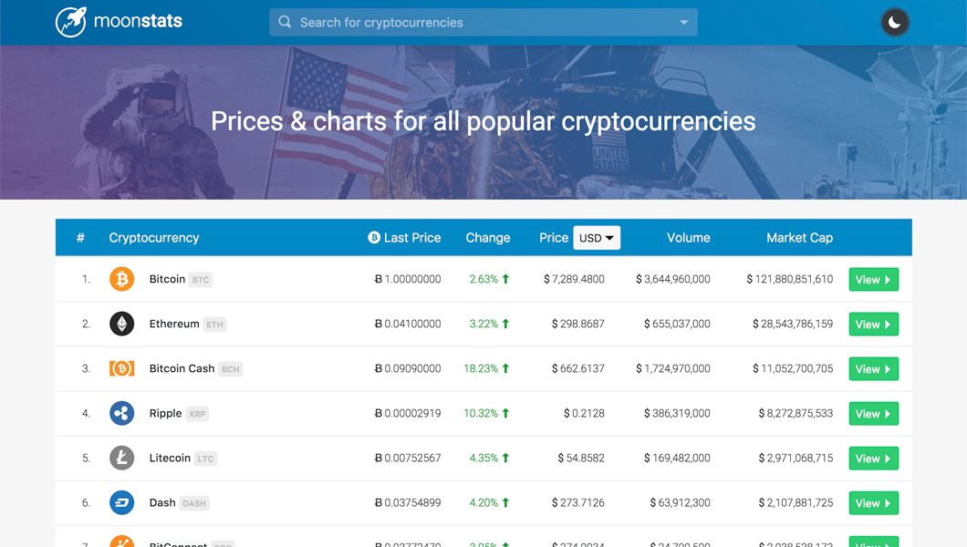
Task: Sort by the Last Price column header
Action: [x=412, y=238]
